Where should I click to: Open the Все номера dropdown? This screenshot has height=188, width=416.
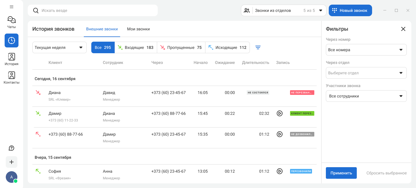pyautogui.click(x=366, y=50)
